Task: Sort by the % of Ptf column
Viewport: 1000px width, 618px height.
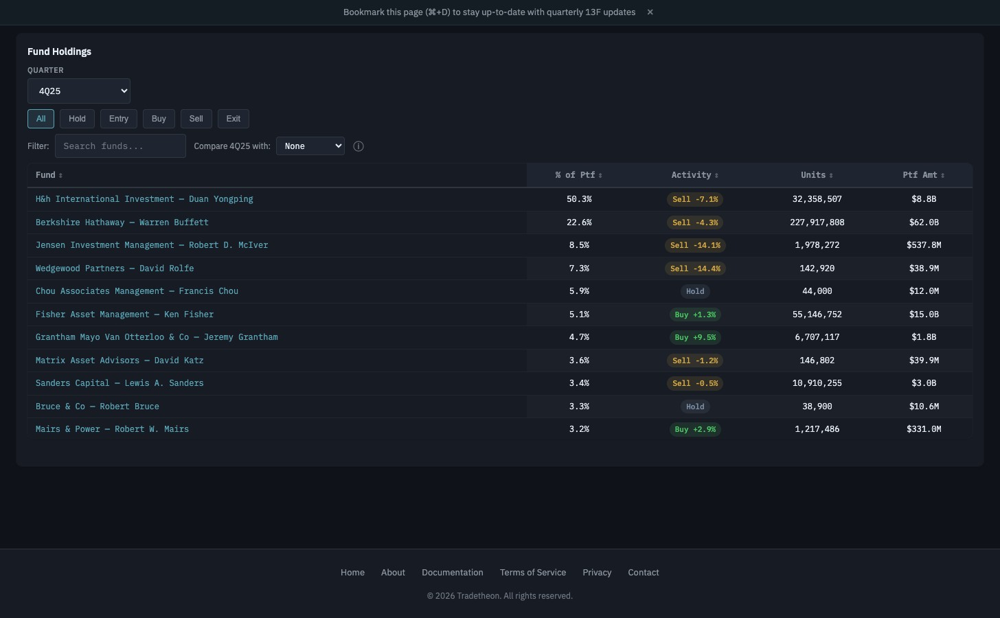Action: (578, 175)
